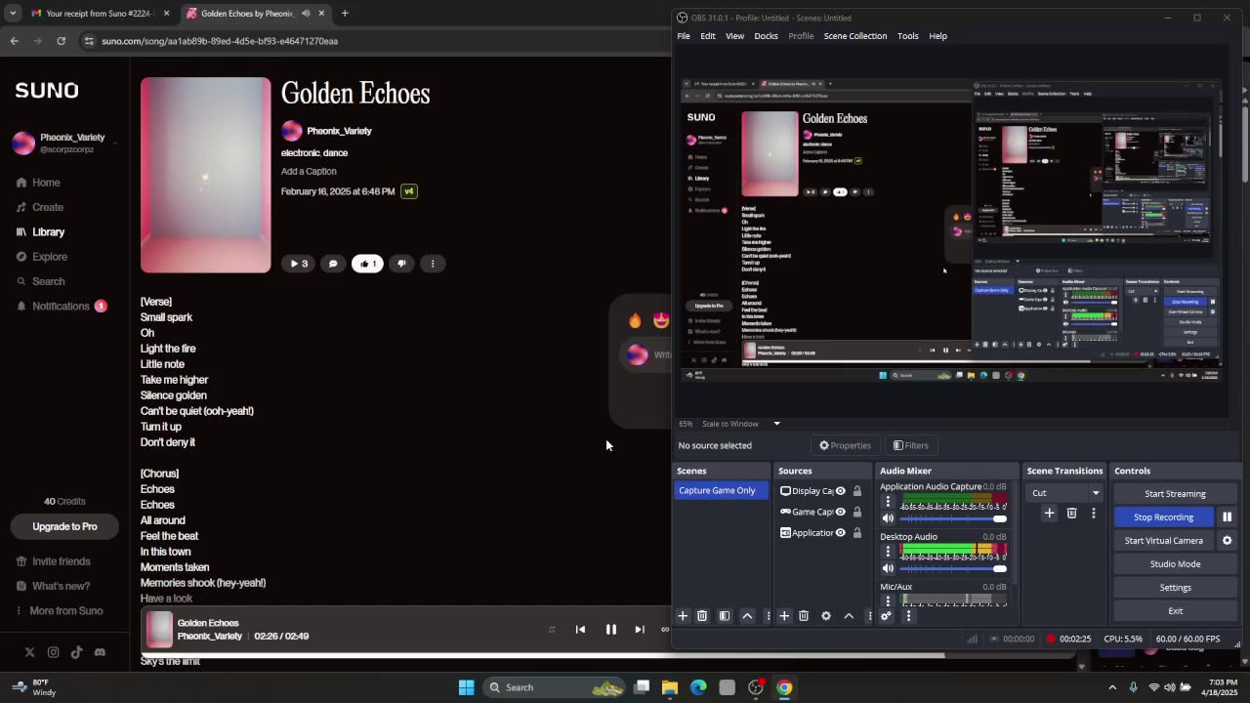Dislike the song Golden Echoes

tap(401, 264)
